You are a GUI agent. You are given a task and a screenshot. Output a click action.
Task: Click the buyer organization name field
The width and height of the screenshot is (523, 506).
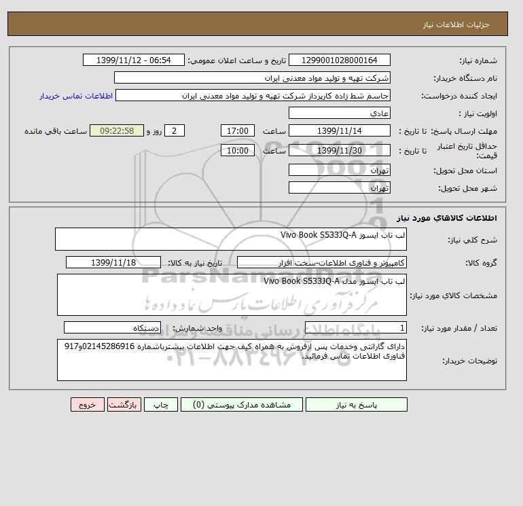click(x=252, y=77)
